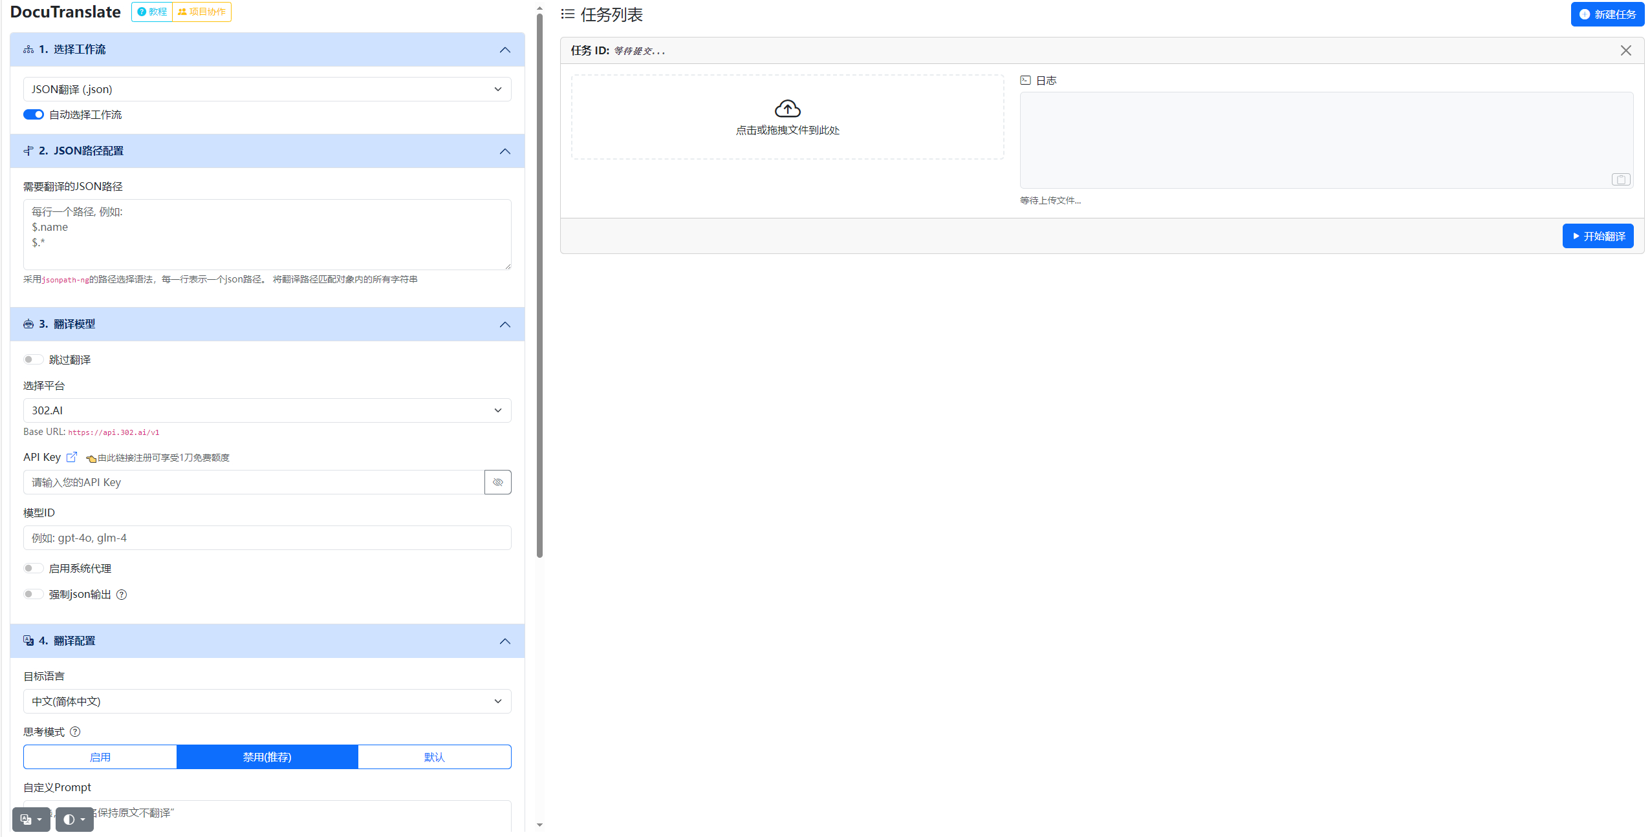Click the log copy clipboard icon

click(x=1620, y=180)
